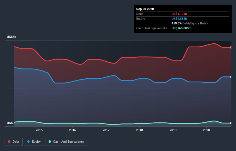This screenshot has width=236, height=151.
Task: Click Cash And Equivalents label in tooltip
Action: pos(151,28)
